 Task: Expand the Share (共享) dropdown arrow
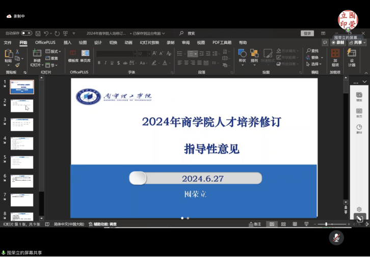coord(365,43)
